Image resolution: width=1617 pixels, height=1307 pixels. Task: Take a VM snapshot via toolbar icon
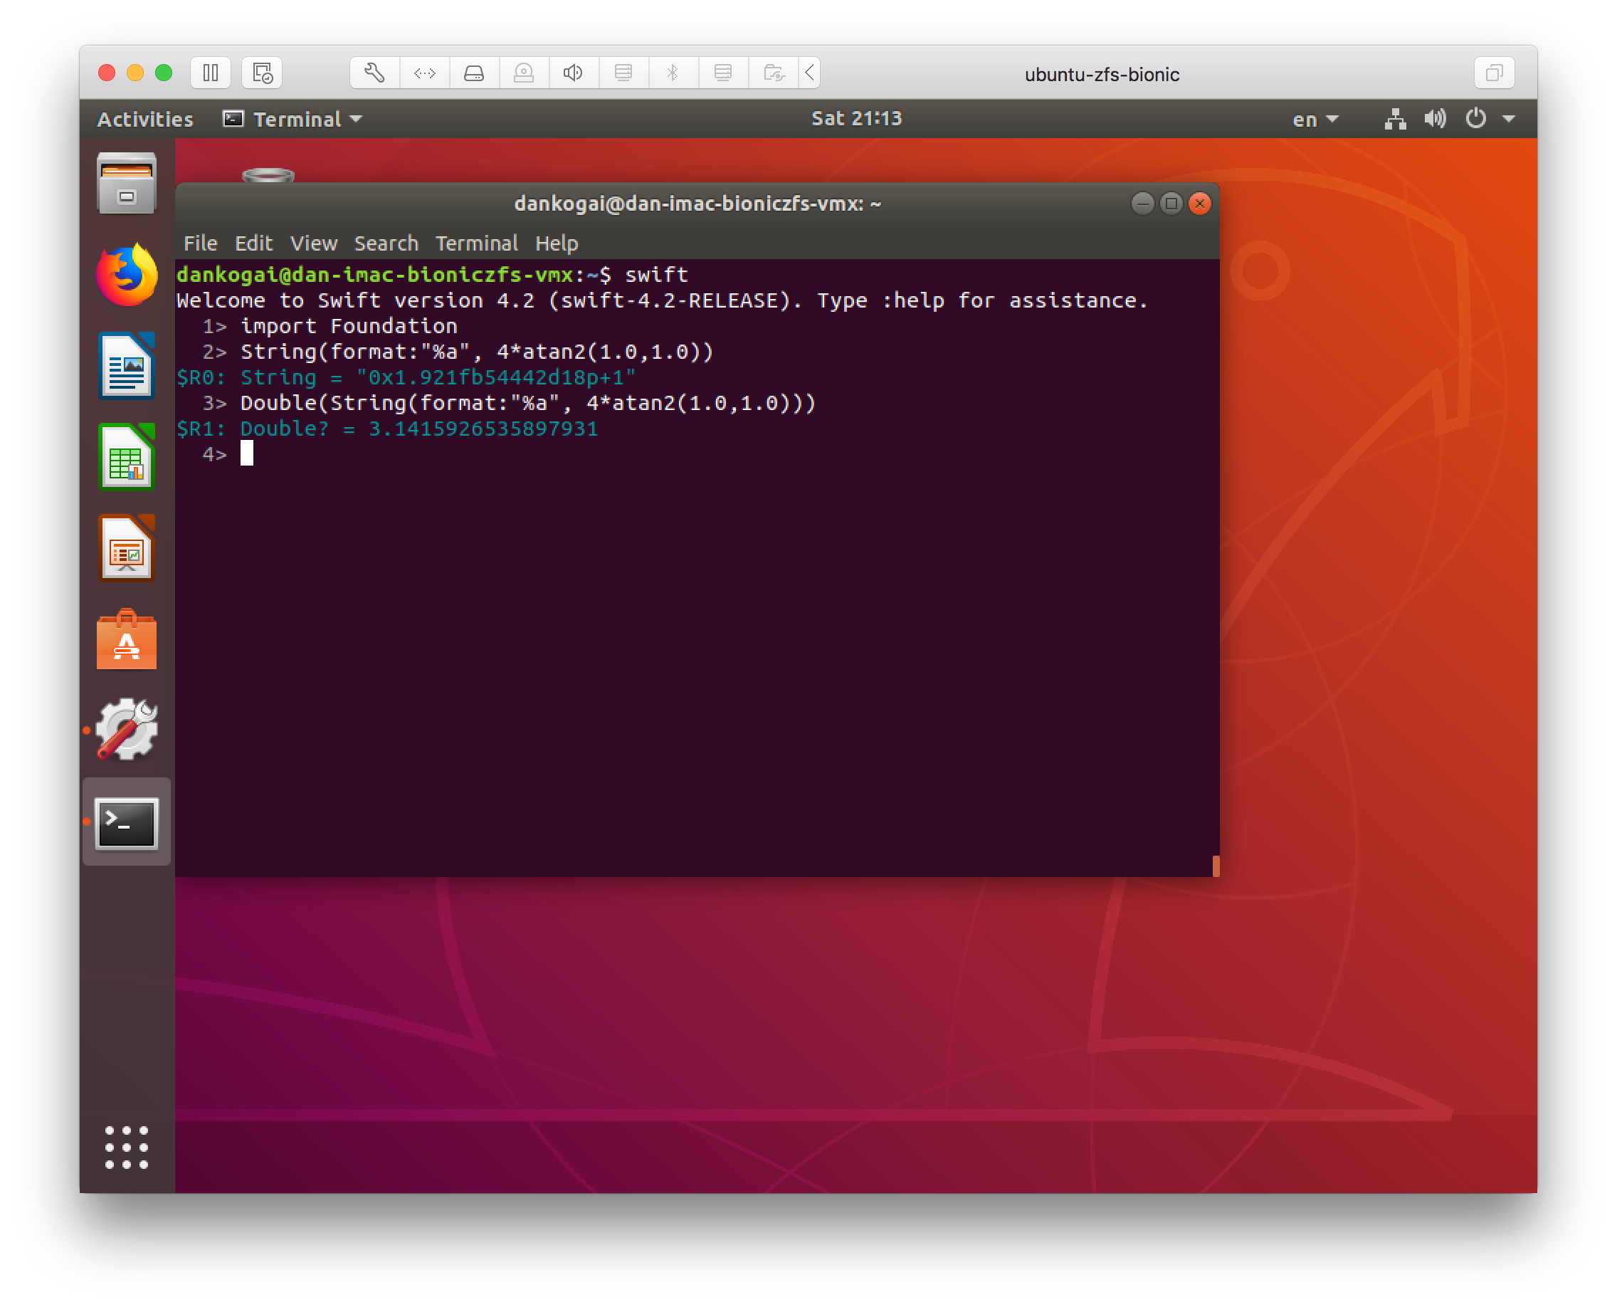pos(262,73)
